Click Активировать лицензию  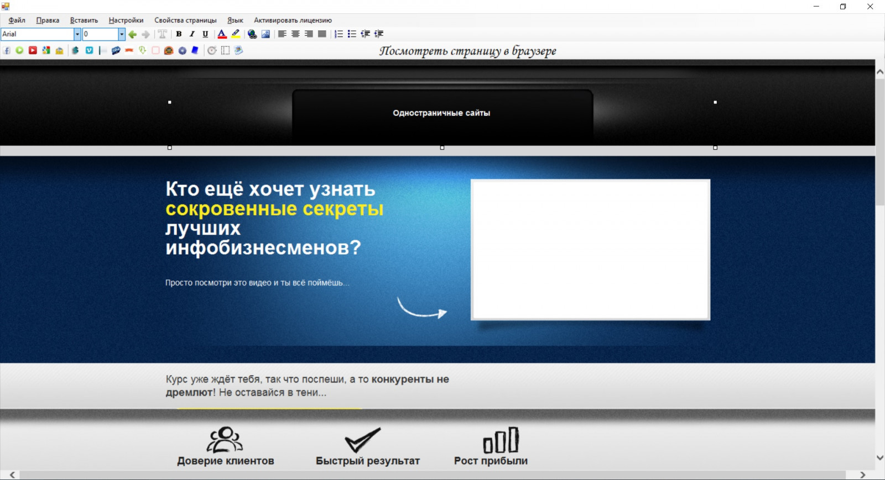click(x=293, y=20)
